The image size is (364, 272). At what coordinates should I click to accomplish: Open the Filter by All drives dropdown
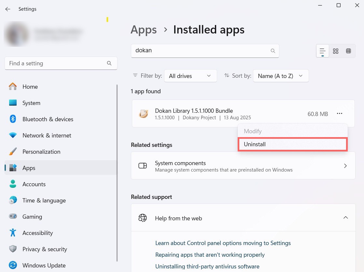tap(190, 76)
